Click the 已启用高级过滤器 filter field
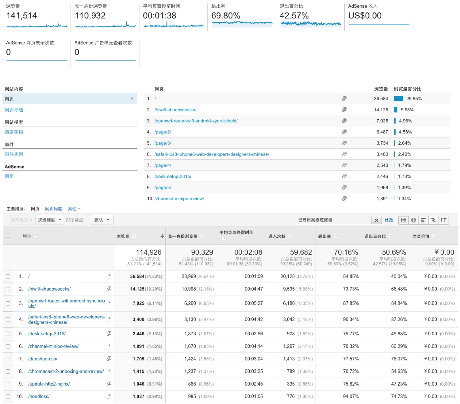This screenshot has width=460, height=404. 333,220
